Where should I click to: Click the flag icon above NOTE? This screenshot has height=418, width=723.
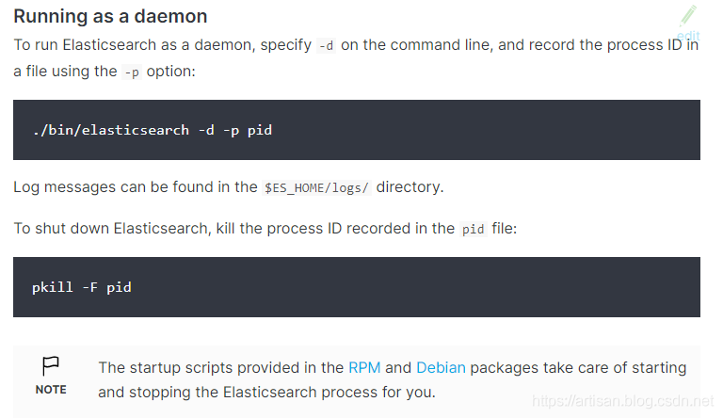point(51,365)
